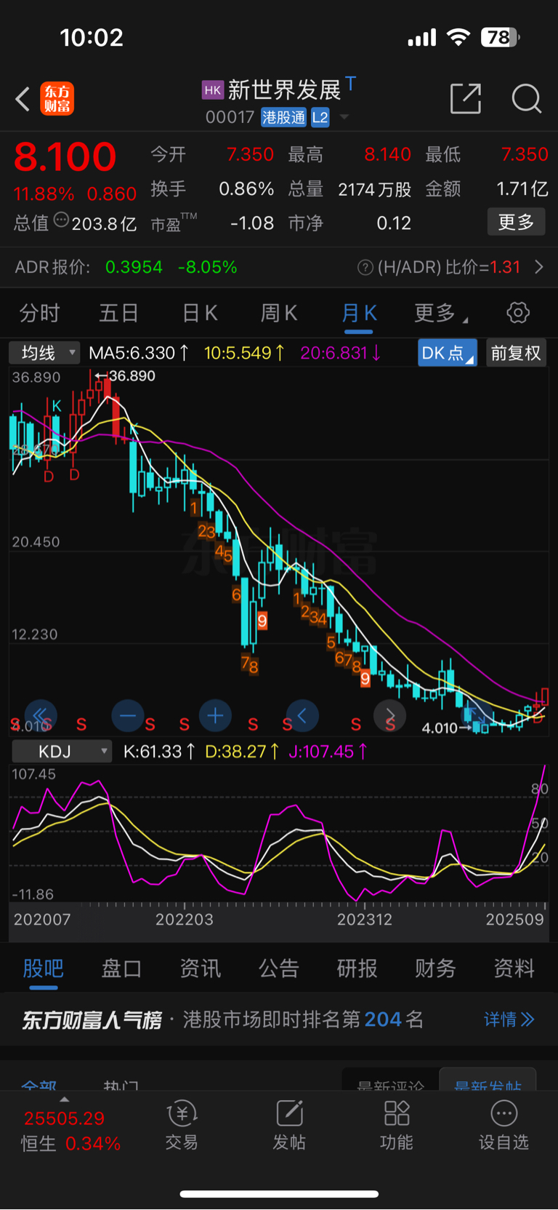Tap the 36.890 high price marker

[125, 375]
